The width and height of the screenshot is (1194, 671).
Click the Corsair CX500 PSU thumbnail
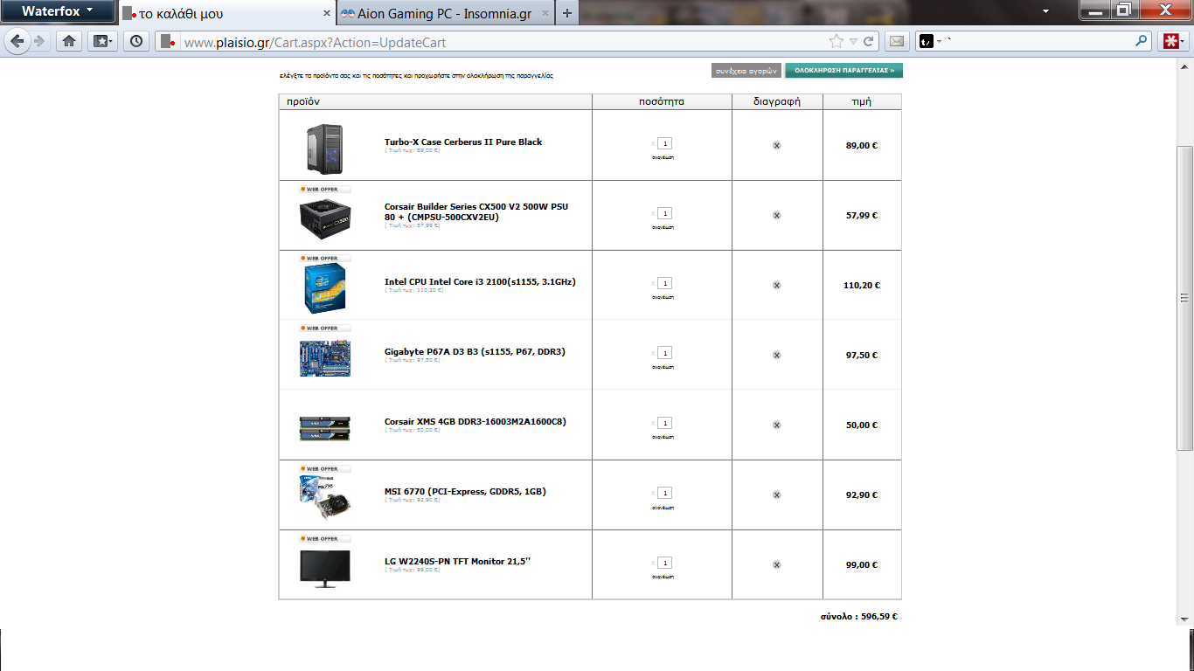point(325,219)
